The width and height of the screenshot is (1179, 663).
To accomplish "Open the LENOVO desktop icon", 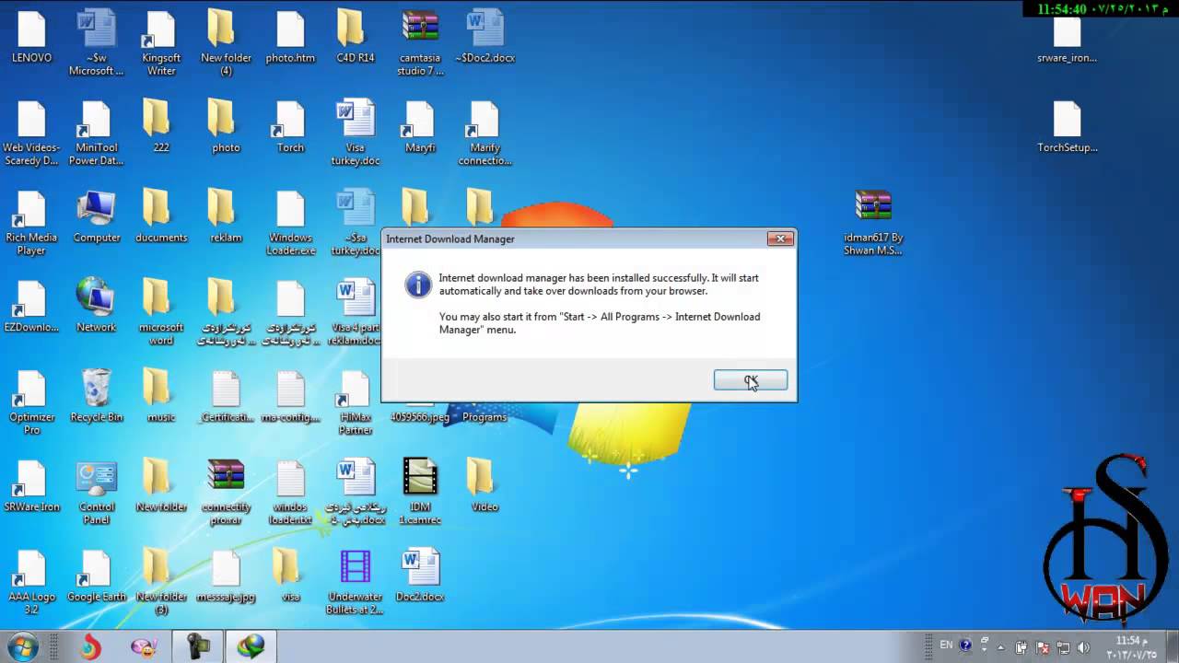I will click(x=31, y=38).
